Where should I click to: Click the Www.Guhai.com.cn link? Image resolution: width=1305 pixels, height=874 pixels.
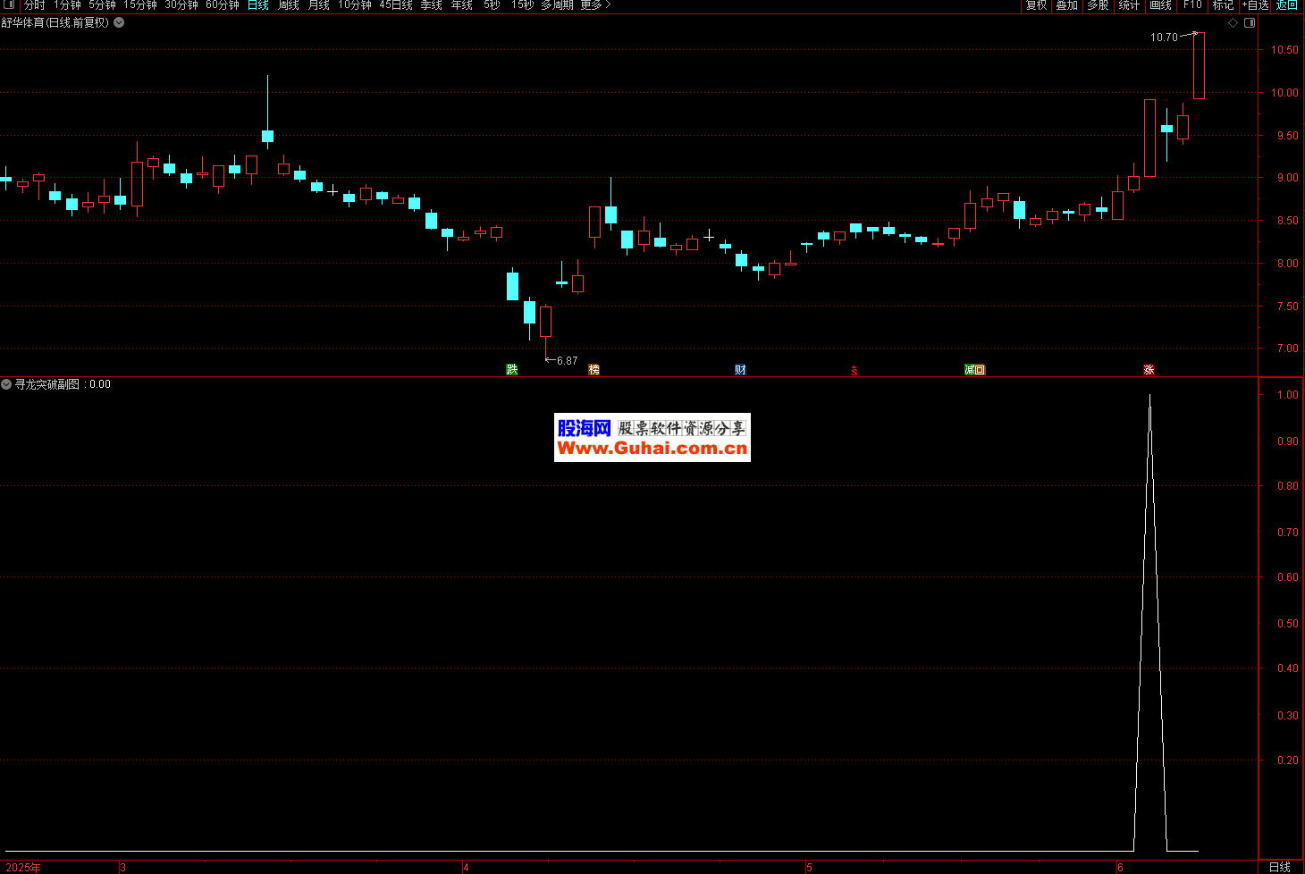tap(652, 449)
